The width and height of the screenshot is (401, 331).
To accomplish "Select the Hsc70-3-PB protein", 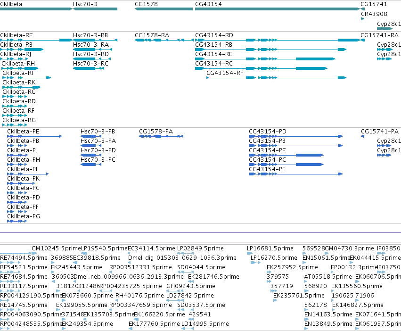I will 91,136.
